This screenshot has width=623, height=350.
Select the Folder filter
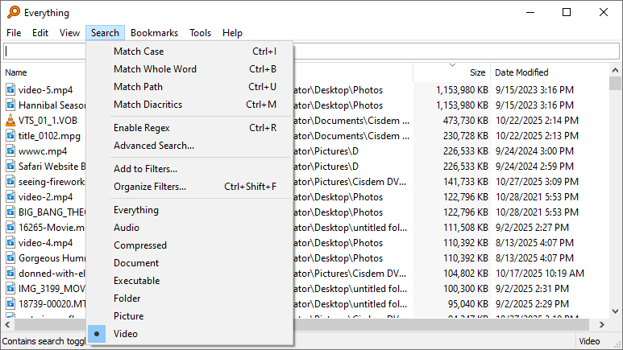pyautogui.click(x=190, y=298)
